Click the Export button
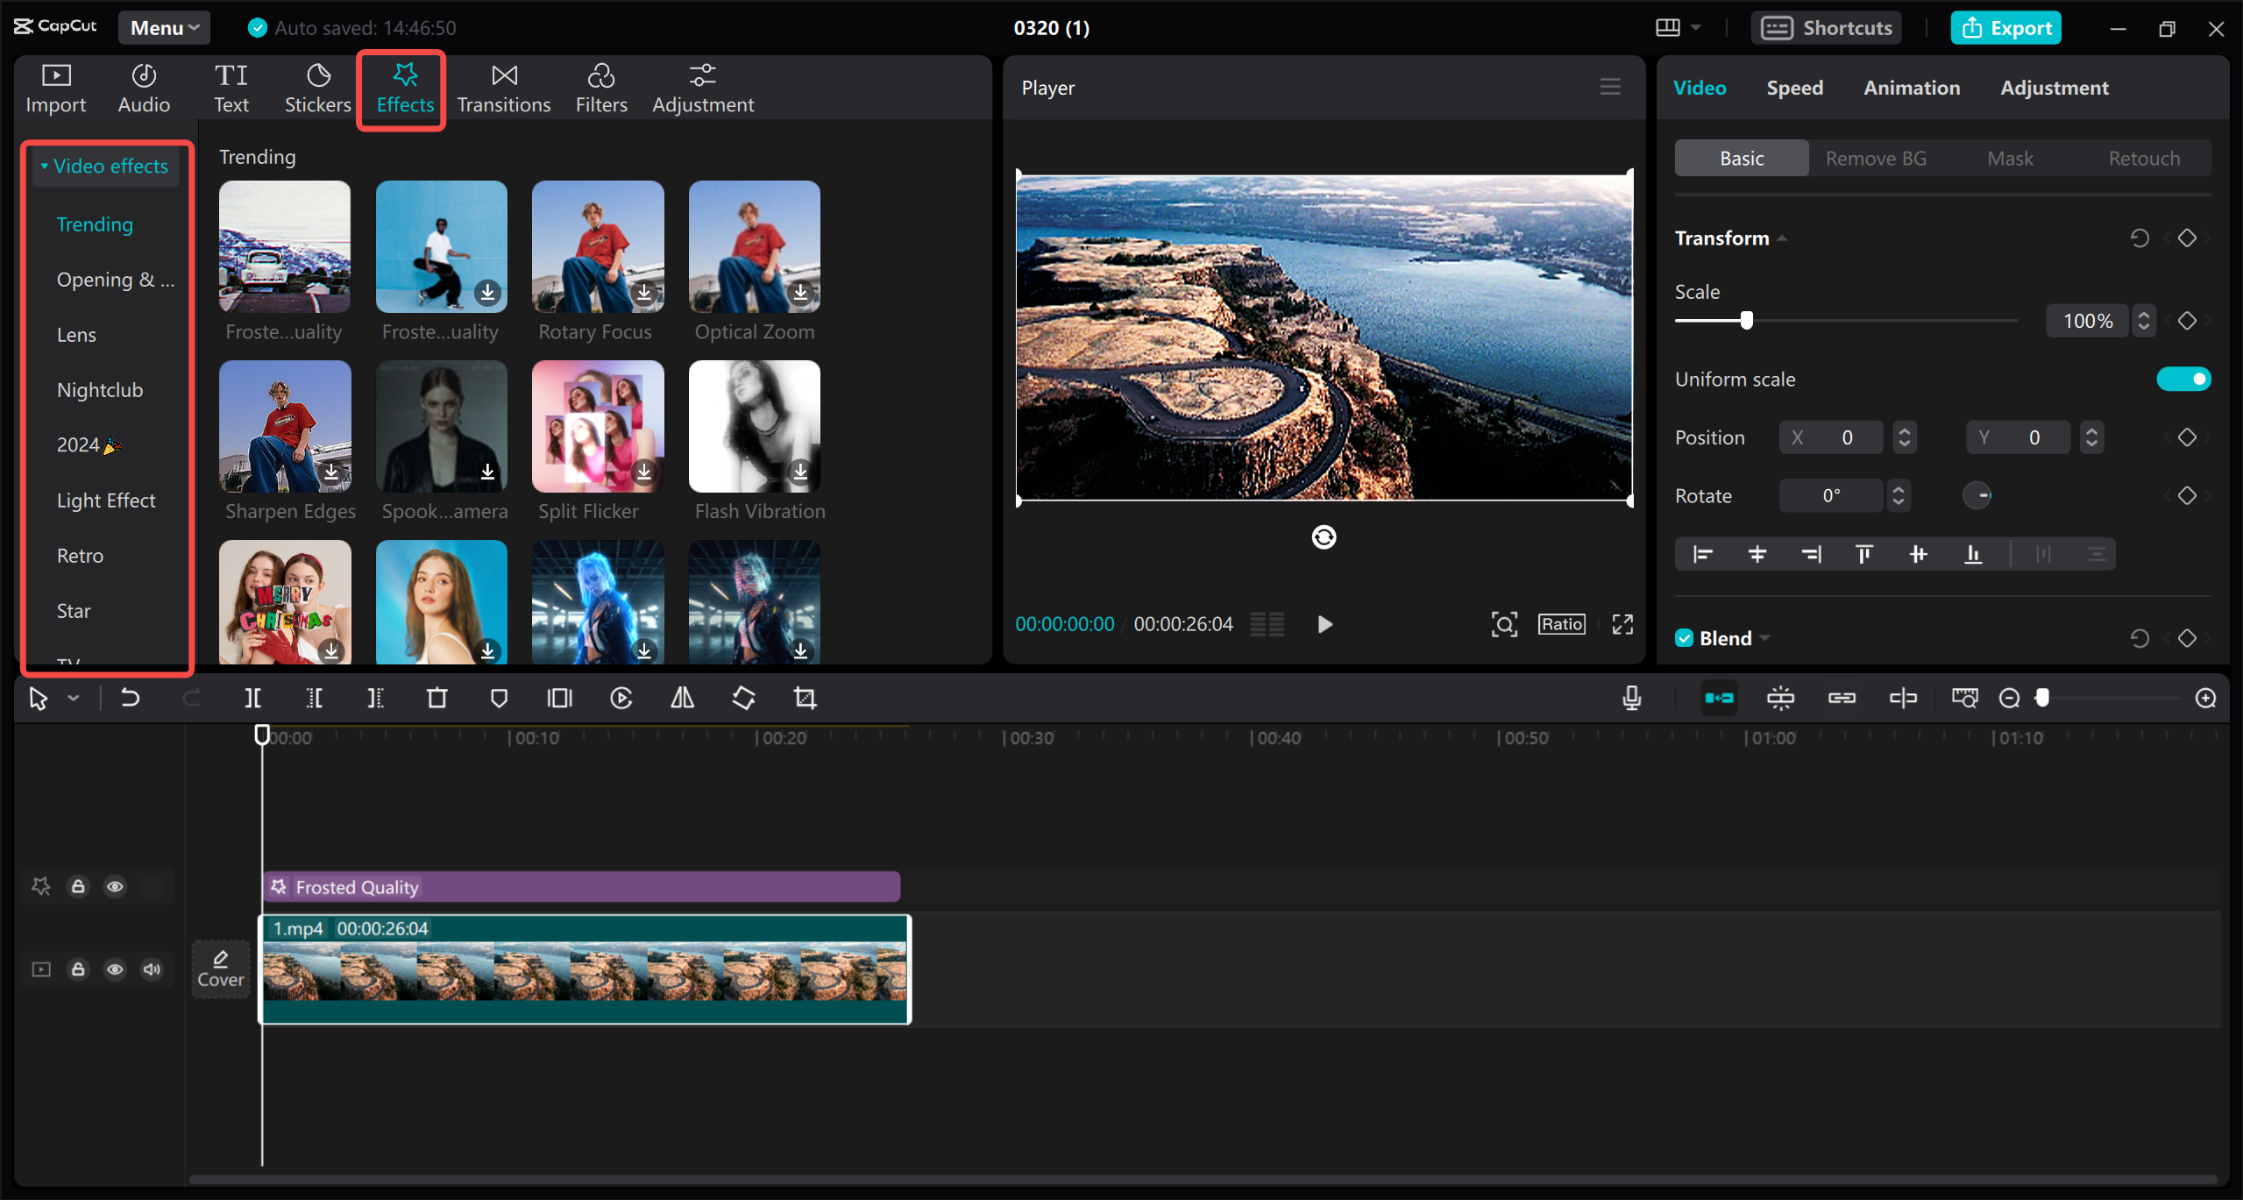 tap(2005, 27)
